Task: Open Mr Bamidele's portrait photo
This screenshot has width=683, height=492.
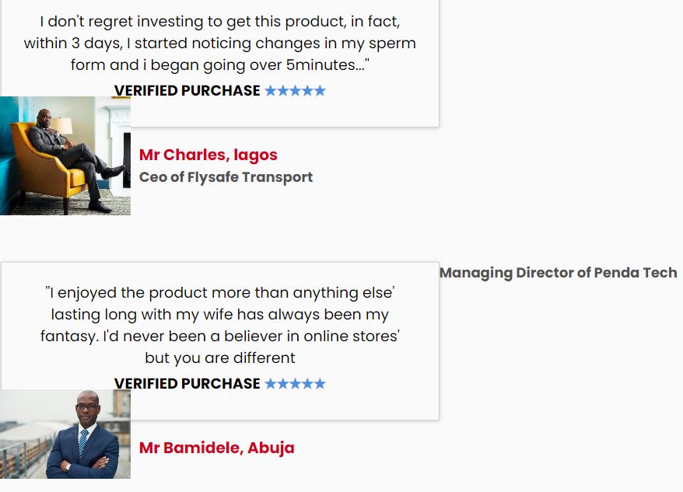Action: click(65, 434)
